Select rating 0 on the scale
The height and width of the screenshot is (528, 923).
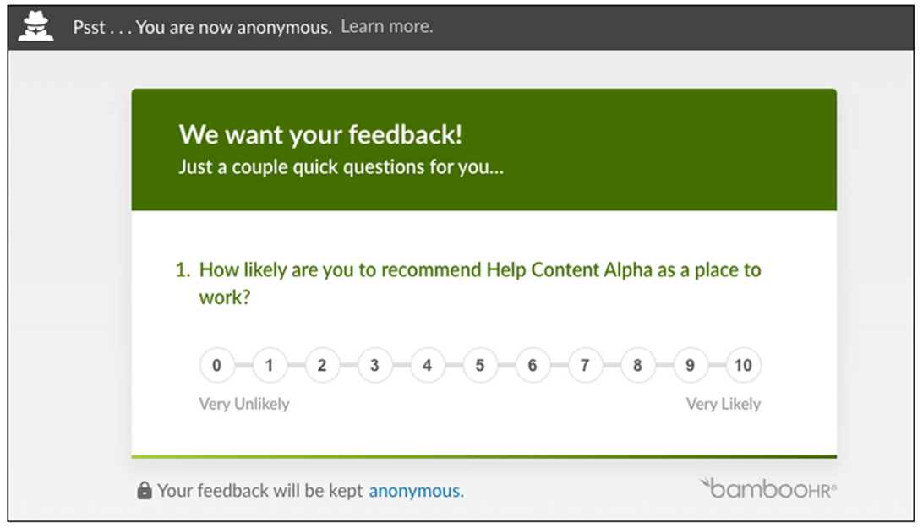[216, 366]
